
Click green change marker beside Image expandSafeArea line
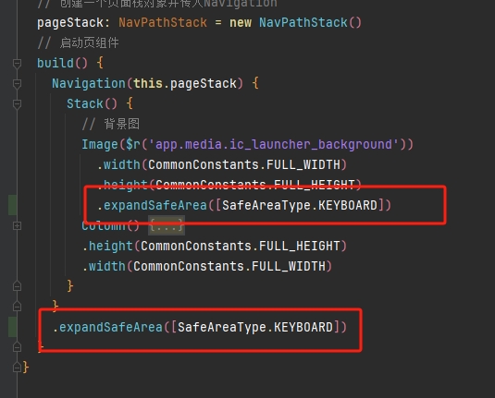coord(12,205)
